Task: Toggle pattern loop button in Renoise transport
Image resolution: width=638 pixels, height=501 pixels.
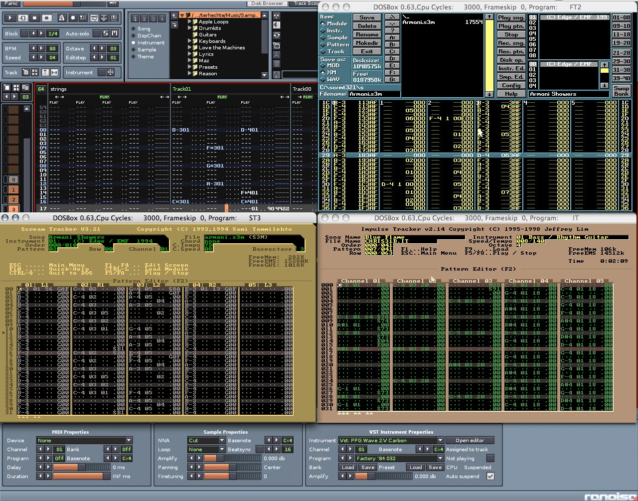Action: 22,18
